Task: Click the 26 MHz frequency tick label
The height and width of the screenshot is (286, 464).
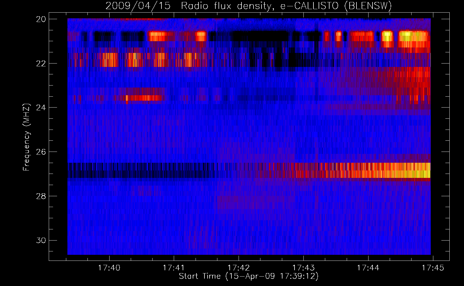Action: [41, 152]
